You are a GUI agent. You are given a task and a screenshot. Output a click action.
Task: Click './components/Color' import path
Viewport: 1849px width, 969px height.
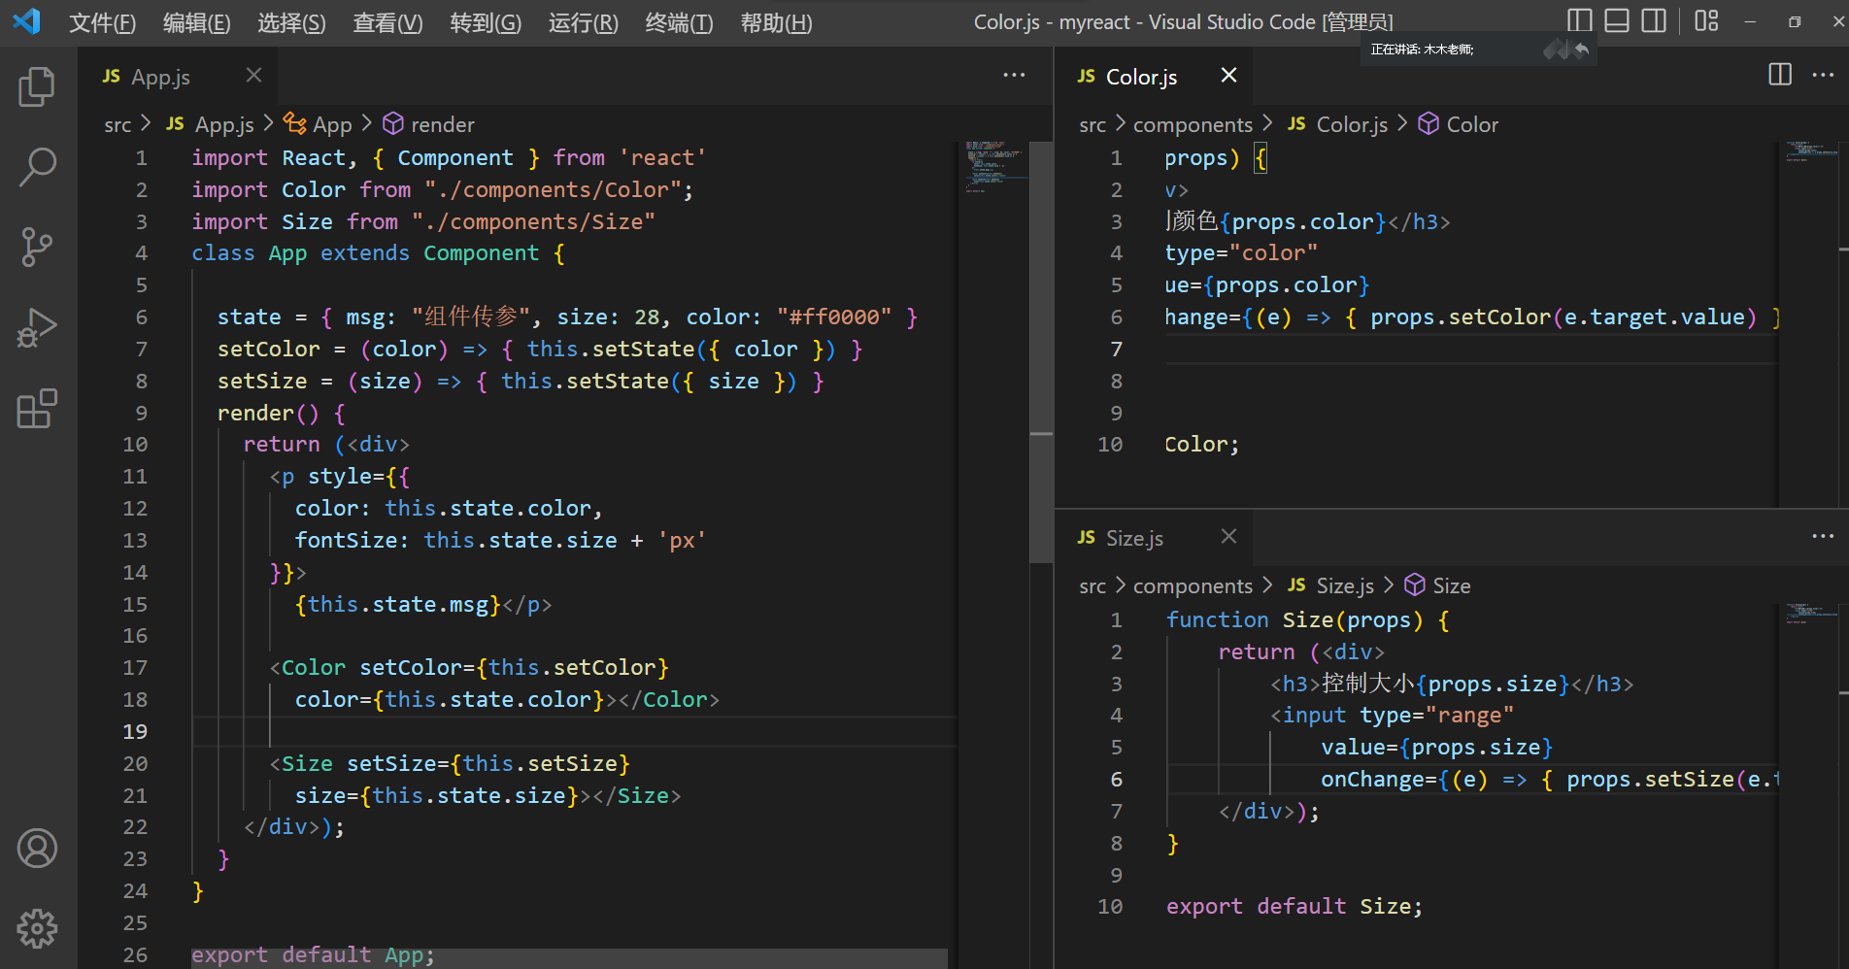(553, 190)
